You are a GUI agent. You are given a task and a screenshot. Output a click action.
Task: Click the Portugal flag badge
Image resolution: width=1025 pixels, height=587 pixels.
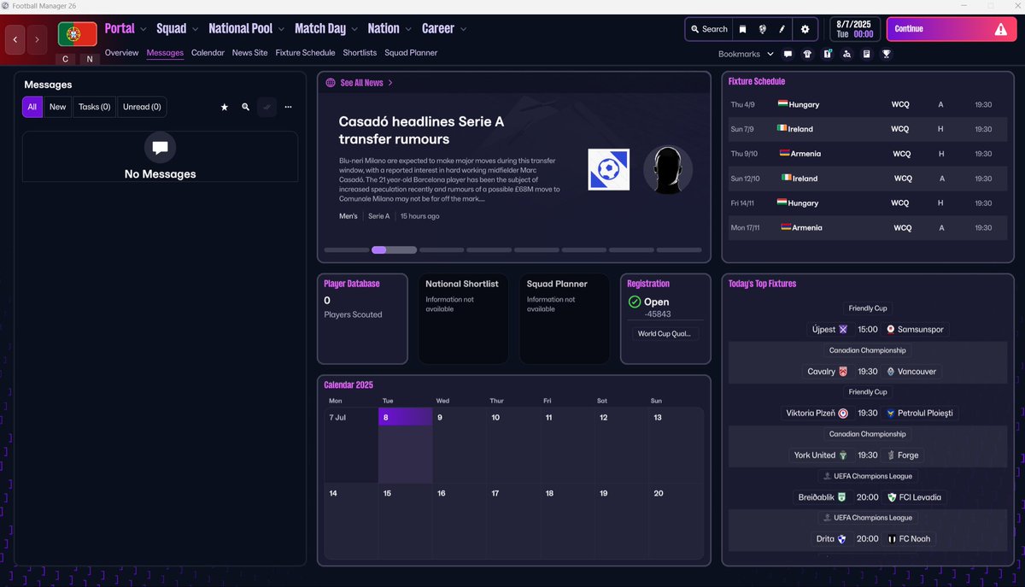coord(77,34)
